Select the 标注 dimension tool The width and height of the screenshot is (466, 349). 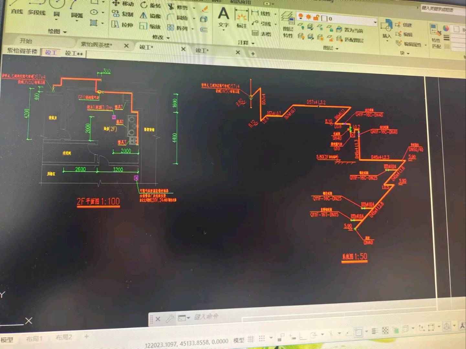point(241,18)
